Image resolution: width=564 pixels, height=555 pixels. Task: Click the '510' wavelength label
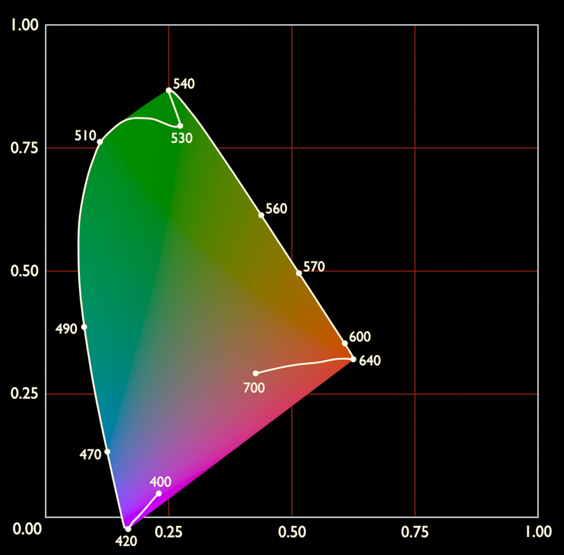(x=85, y=135)
